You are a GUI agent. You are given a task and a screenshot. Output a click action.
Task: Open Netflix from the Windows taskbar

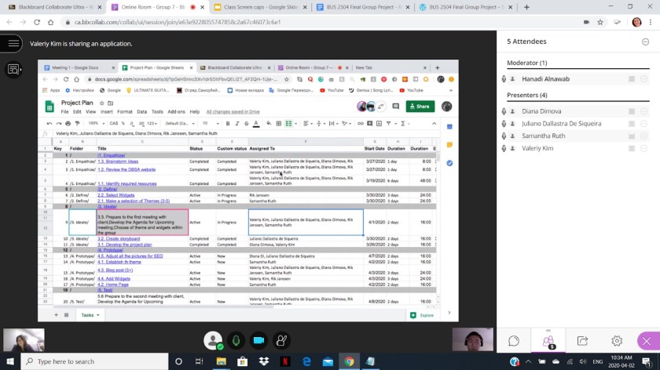(284, 361)
